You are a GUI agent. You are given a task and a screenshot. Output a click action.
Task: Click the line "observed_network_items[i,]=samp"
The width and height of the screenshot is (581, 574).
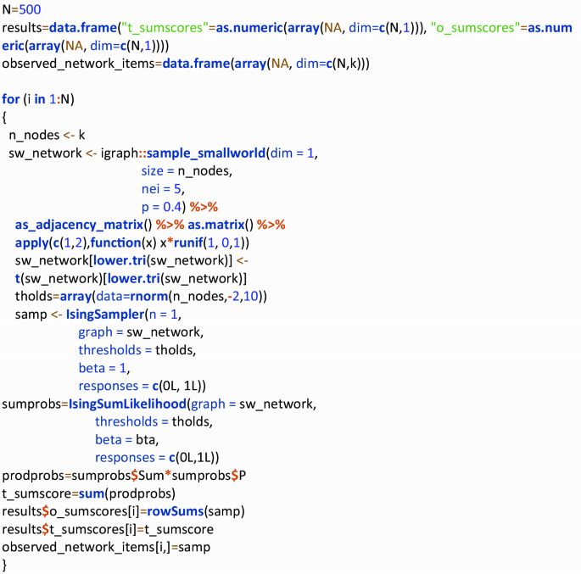(106, 548)
